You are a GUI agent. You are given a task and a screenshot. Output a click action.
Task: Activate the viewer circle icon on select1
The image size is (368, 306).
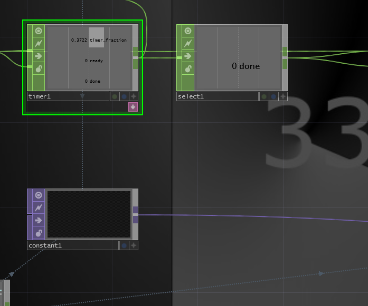coord(188,31)
